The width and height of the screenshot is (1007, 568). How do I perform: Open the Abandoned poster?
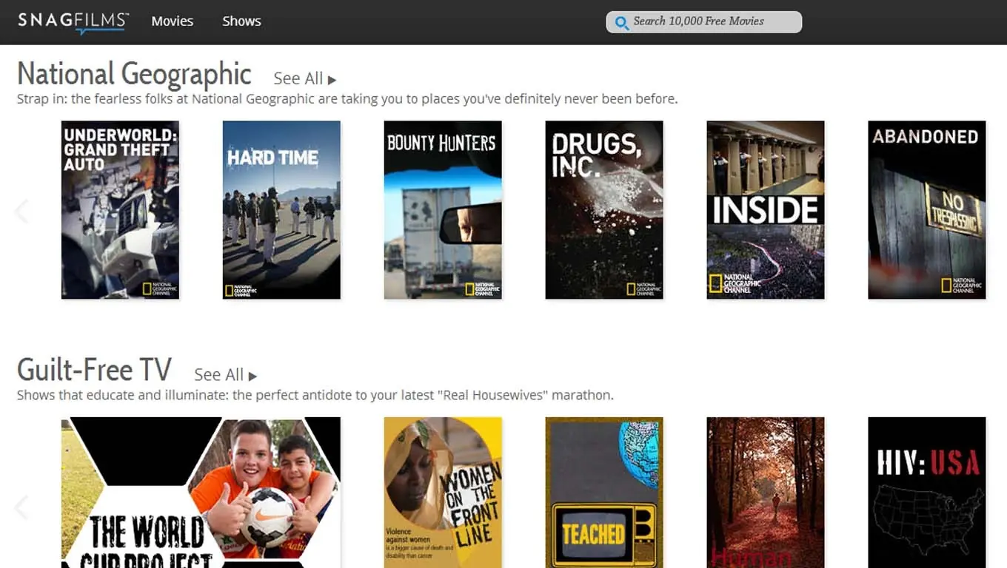coord(927,210)
